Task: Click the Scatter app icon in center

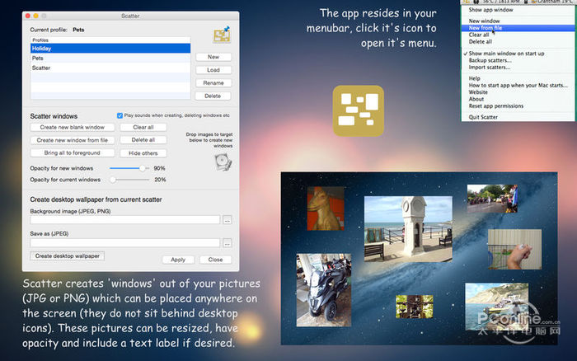Action: (358, 110)
